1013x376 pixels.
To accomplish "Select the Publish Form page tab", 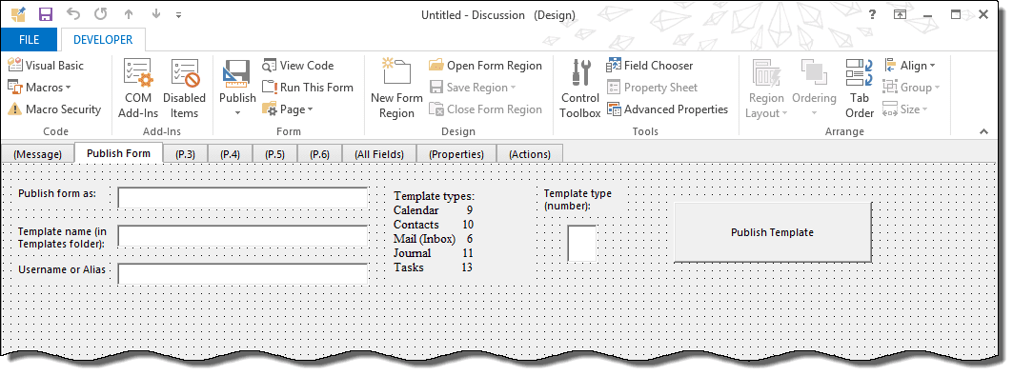I will point(118,153).
